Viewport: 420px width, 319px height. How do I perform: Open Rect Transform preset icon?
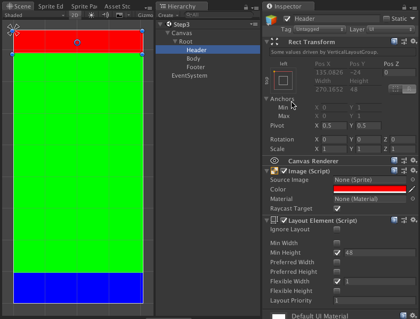pos(404,41)
